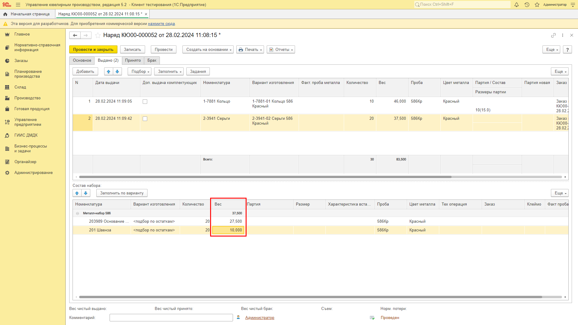Open document more-options dots
This screenshot has width=578, height=325.
(563, 35)
